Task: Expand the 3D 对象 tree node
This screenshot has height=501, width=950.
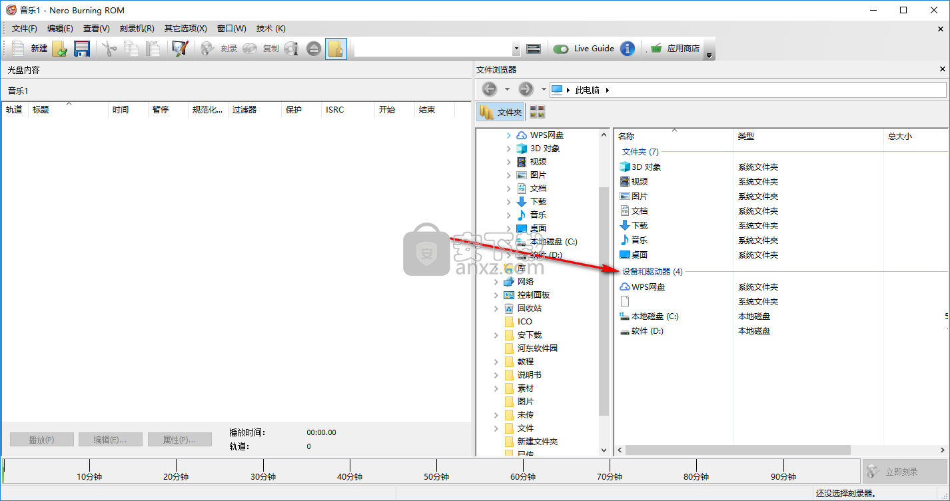Action: click(508, 149)
